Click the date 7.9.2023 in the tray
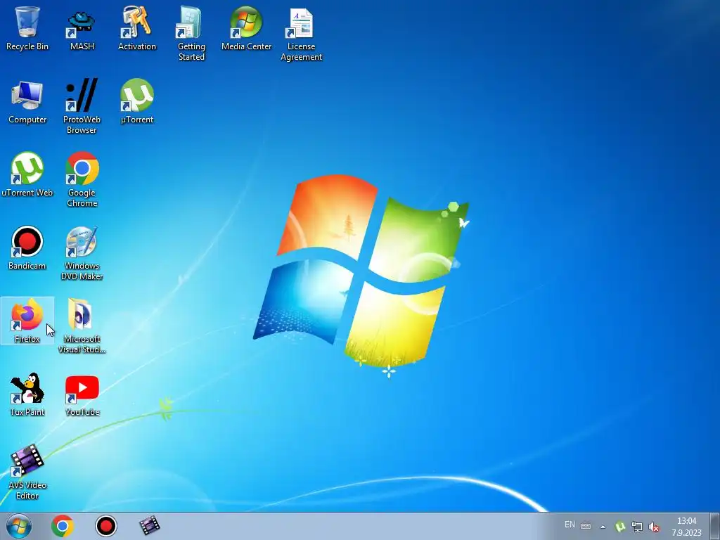Screen dimensions: 720x540 pos(686,533)
